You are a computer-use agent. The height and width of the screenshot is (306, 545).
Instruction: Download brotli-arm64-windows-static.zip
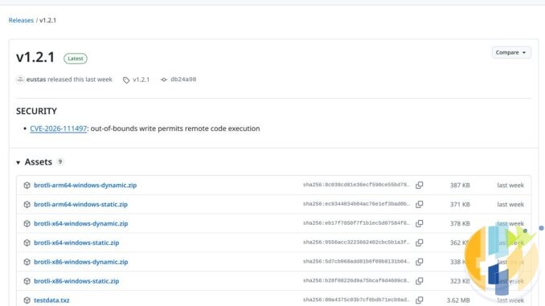coord(80,204)
